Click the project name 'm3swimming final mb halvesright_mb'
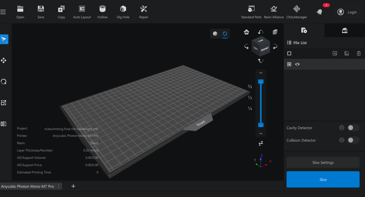The height and width of the screenshot is (197, 365). coord(71,129)
